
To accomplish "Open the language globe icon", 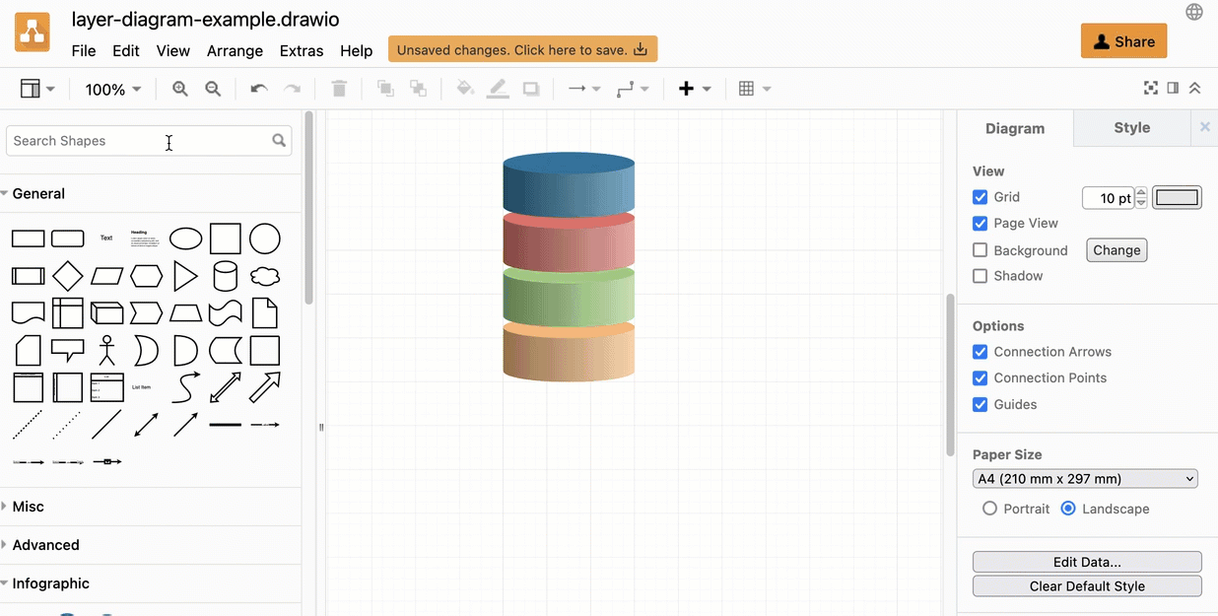I will [1194, 12].
